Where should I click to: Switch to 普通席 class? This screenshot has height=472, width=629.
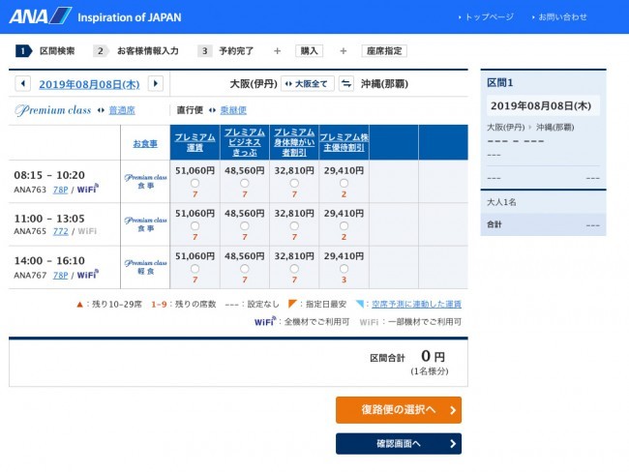122,110
